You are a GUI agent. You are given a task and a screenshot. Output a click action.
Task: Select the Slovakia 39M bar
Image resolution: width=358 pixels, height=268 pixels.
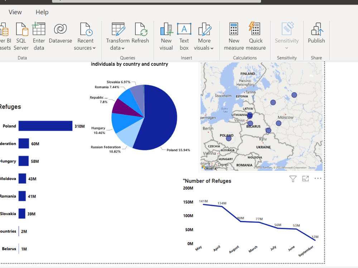click(x=22, y=214)
